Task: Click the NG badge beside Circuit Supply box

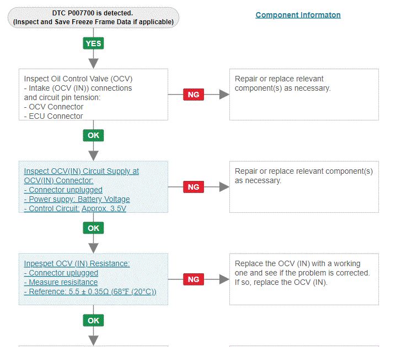Action: click(194, 187)
